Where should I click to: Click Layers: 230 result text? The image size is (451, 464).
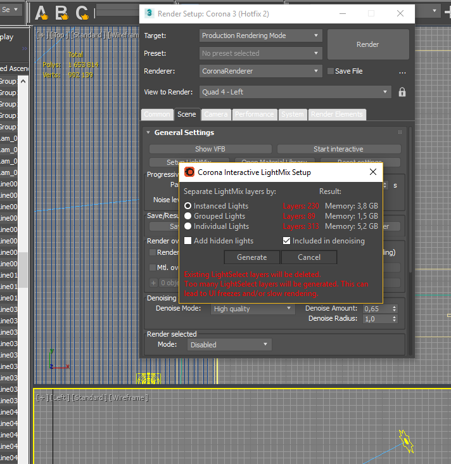point(301,205)
